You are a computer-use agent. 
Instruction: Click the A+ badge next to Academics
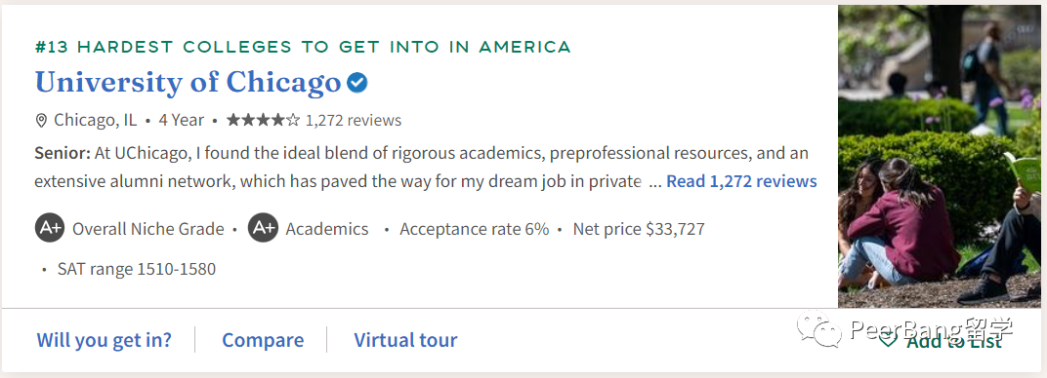point(263,228)
